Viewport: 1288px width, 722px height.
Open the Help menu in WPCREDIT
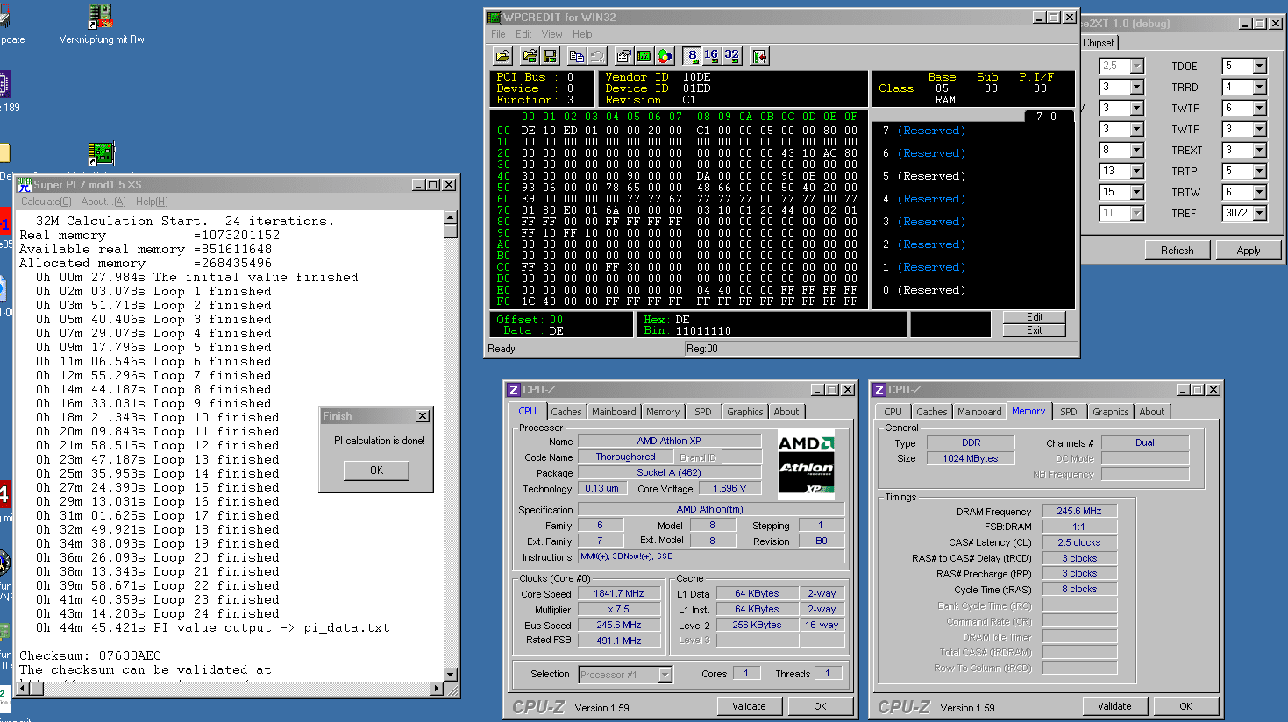[x=582, y=34]
